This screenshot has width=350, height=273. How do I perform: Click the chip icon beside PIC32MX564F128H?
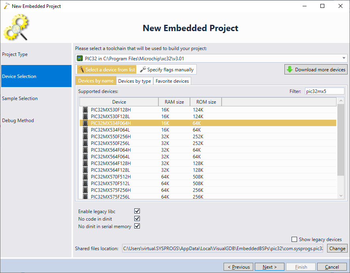[85, 163]
